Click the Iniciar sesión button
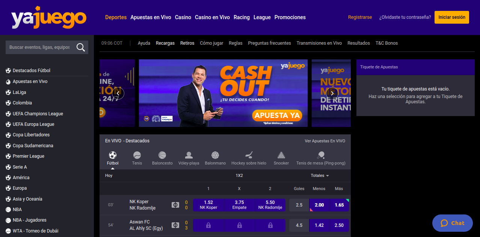This screenshot has width=480, height=237. (452, 17)
